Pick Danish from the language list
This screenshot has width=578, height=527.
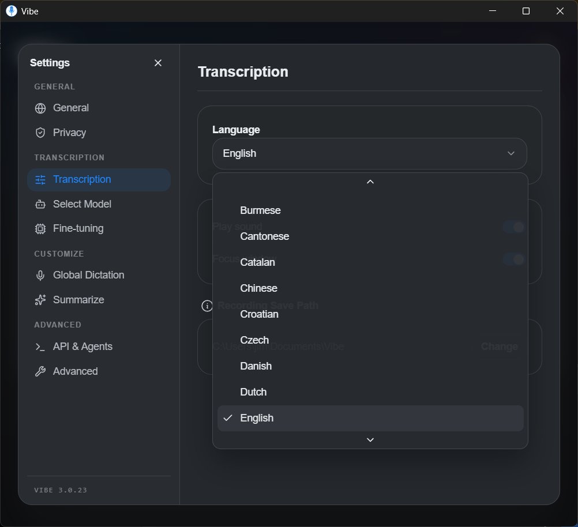(370, 366)
